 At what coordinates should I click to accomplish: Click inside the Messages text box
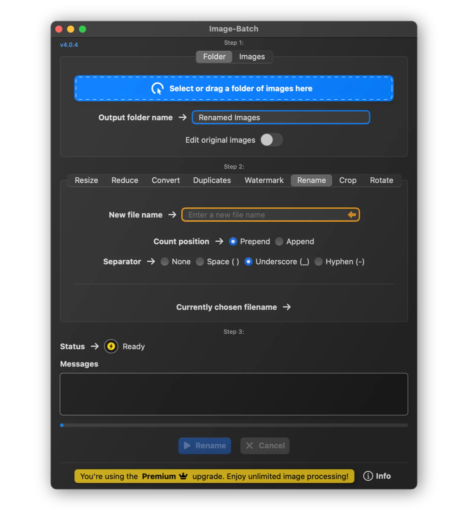[x=234, y=394]
